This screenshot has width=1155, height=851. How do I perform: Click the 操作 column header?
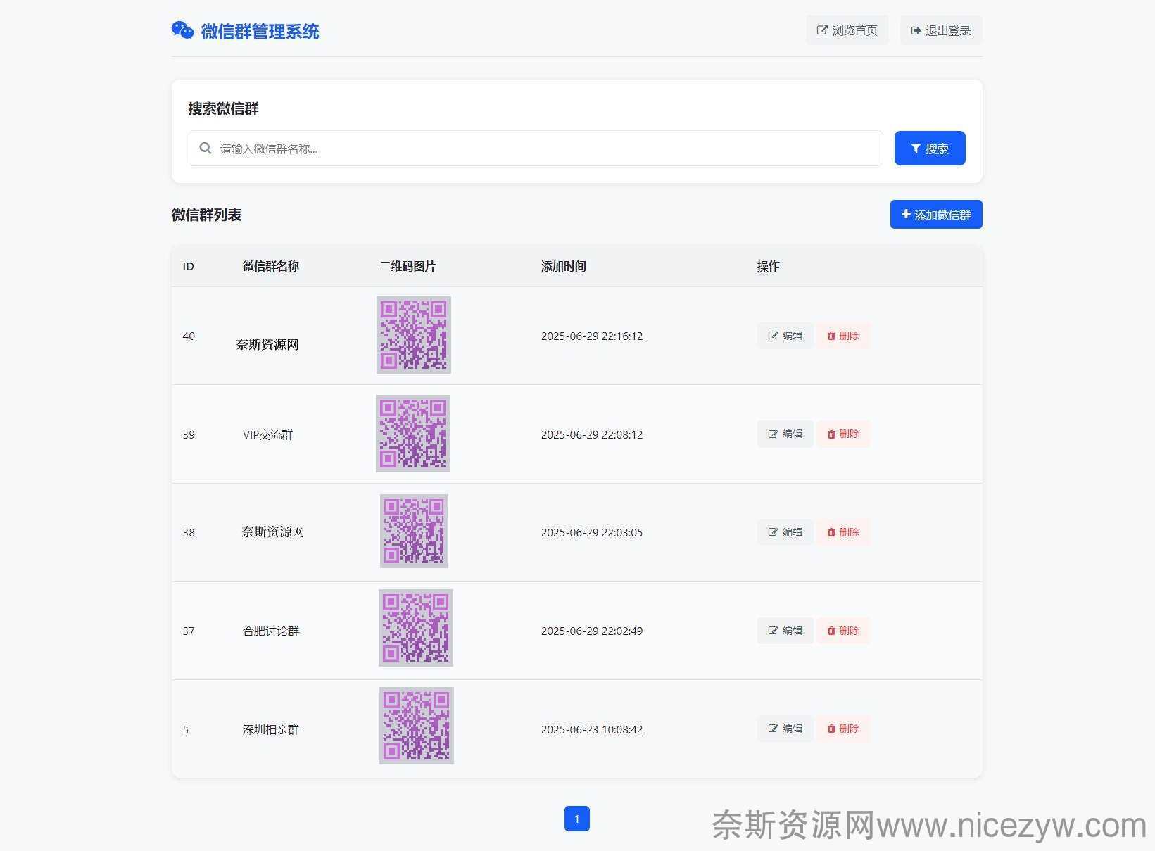(x=768, y=266)
